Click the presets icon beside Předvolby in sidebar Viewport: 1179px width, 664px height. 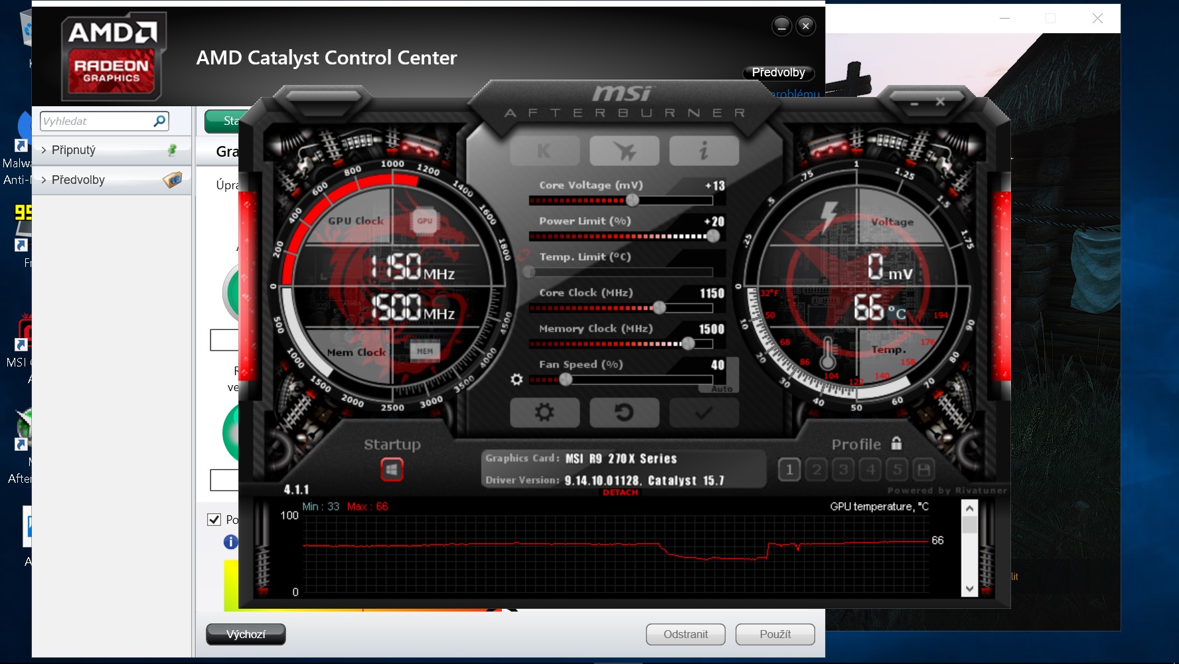(173, 179)
